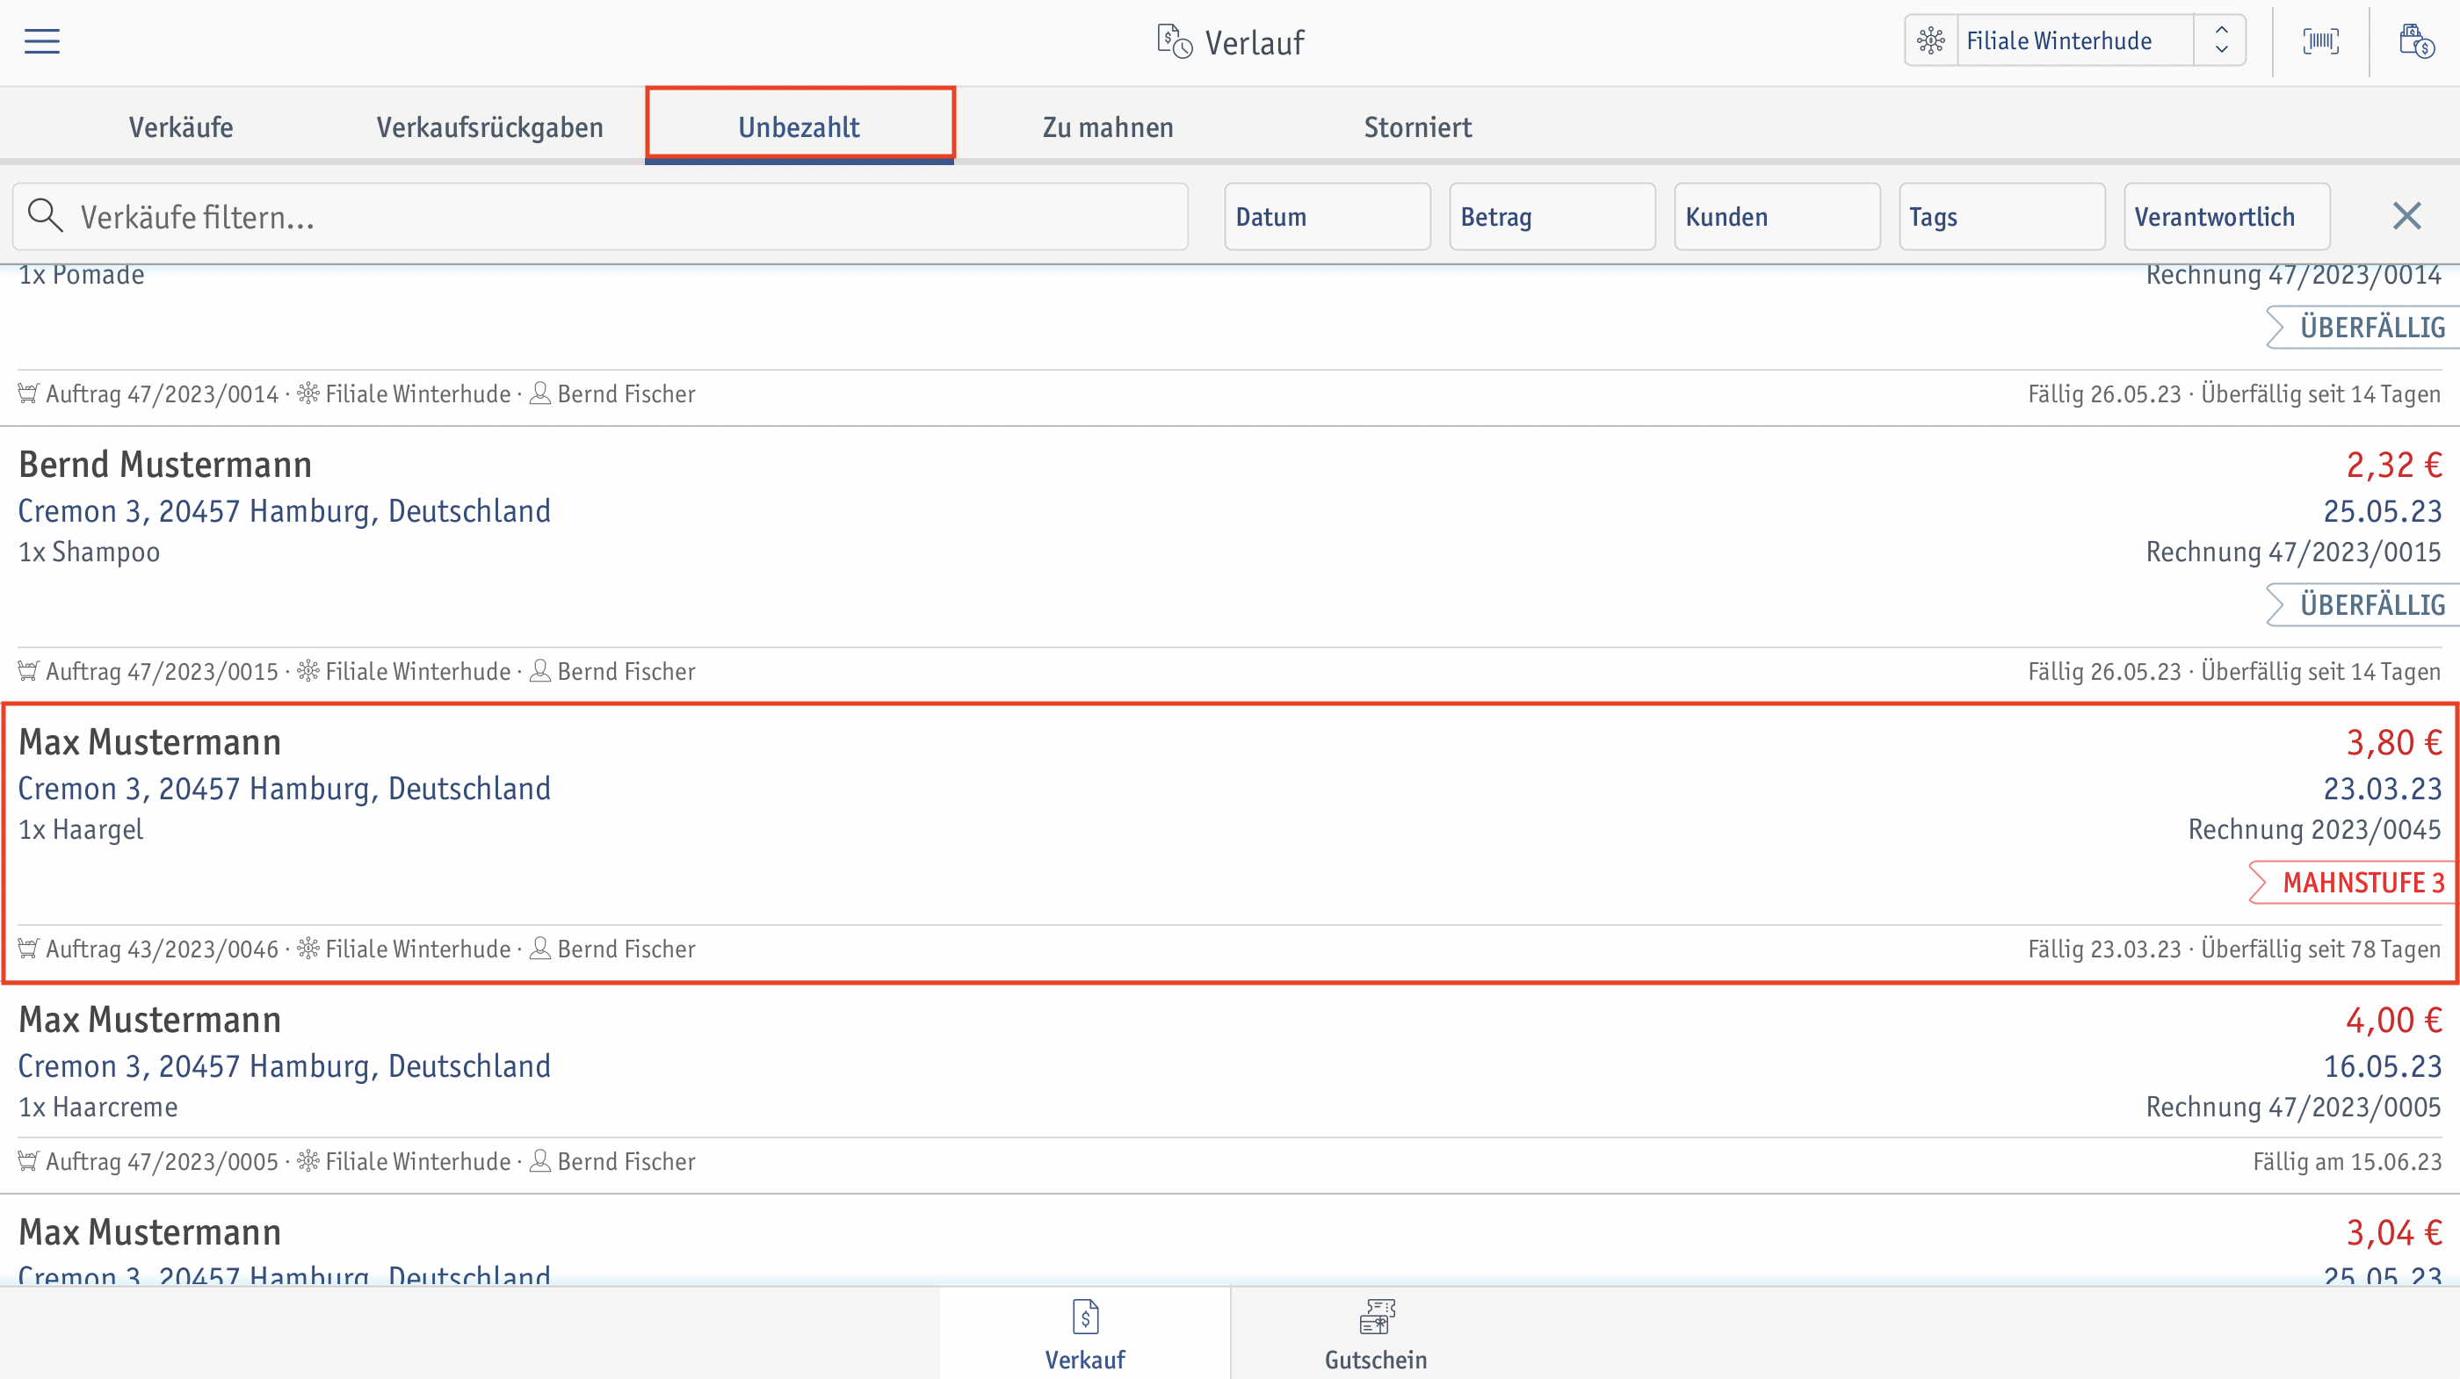The image size is (2460, 1379).
Task: Open the Betrag filter
Action: pyautogui.click(x=1552, y=217)
